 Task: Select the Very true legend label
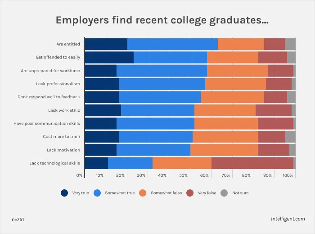[81, 193]
